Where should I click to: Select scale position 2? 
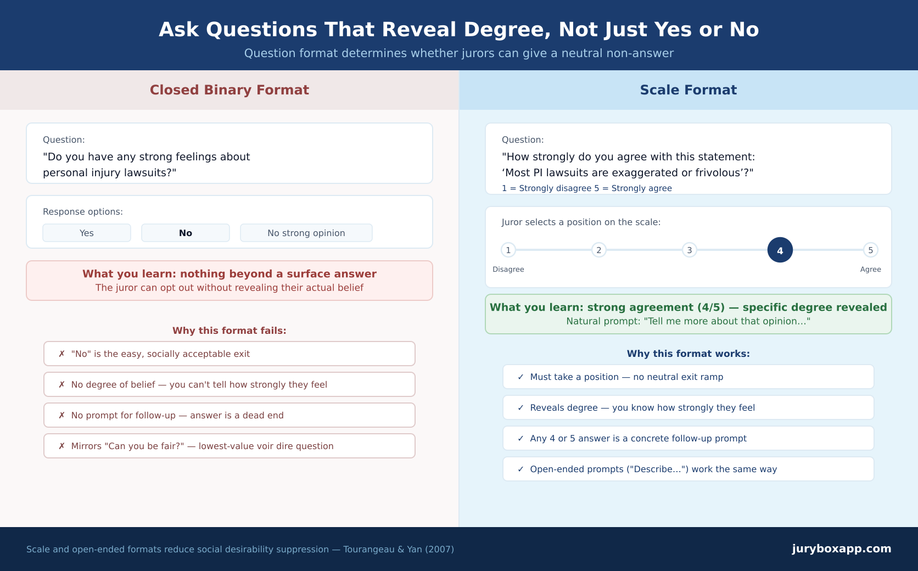[599, 250]
